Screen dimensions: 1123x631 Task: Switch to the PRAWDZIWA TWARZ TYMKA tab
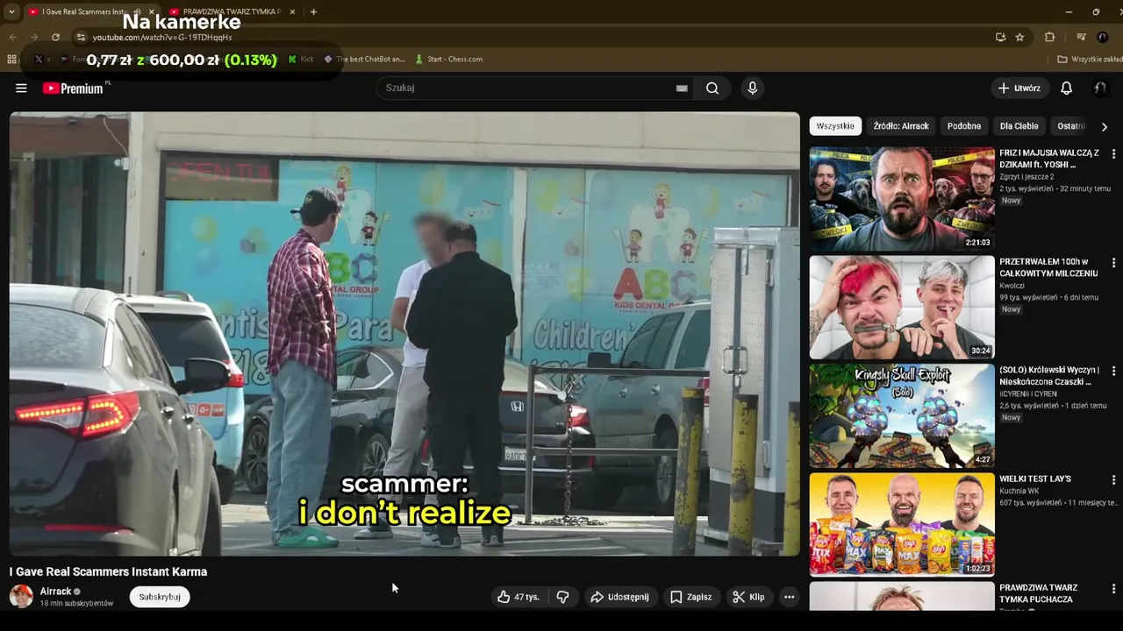tap(232, 11)
